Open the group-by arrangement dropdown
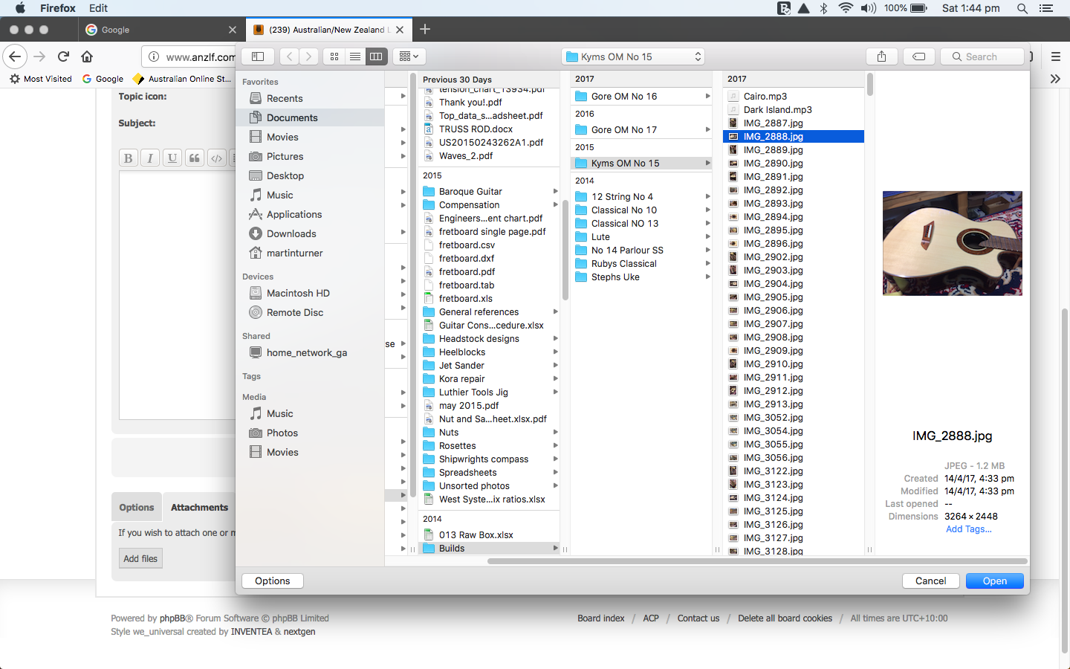Image resolution: width=1070 pixels, height=669 pixels. [x=409, y=56]
